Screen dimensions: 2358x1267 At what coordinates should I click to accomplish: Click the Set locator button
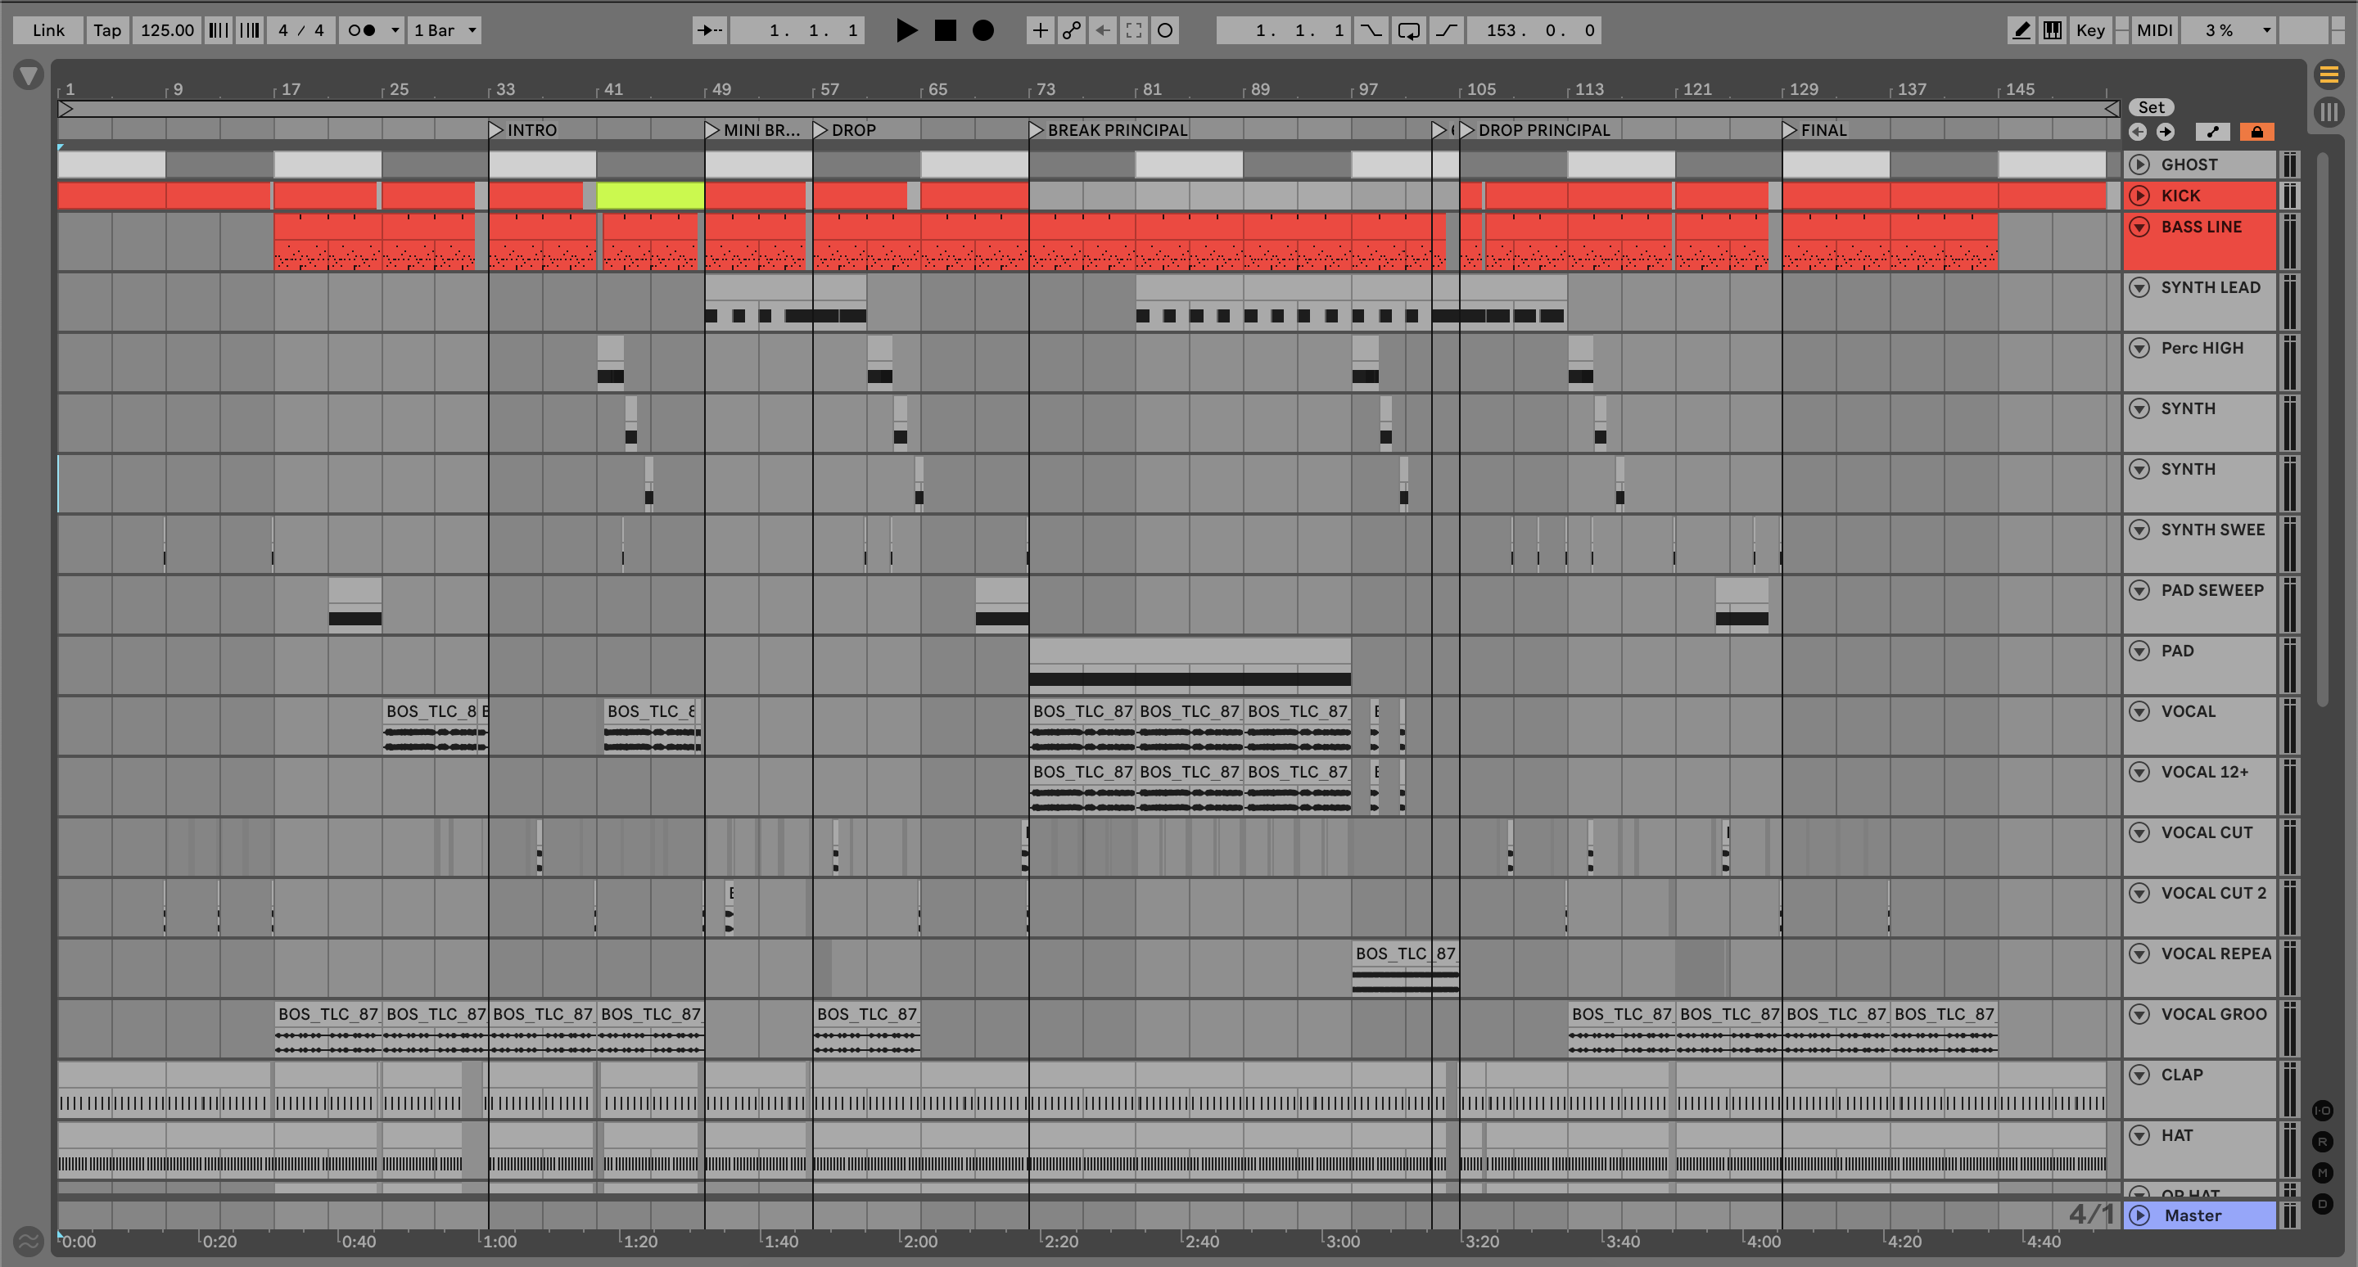click(x=2151, y=107)
